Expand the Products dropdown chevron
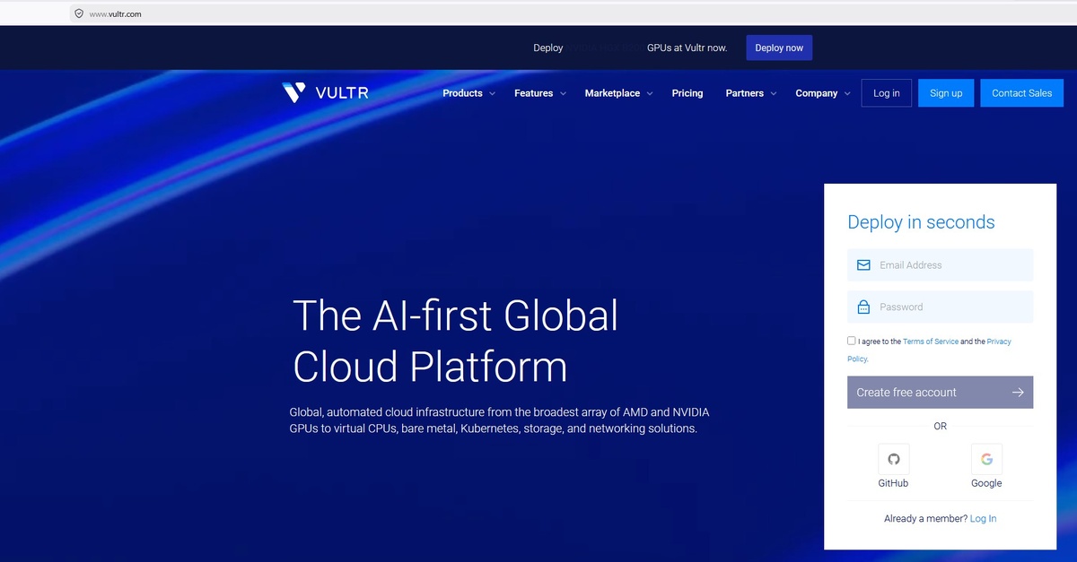The image size is (1077, 562). pos(492,94)
